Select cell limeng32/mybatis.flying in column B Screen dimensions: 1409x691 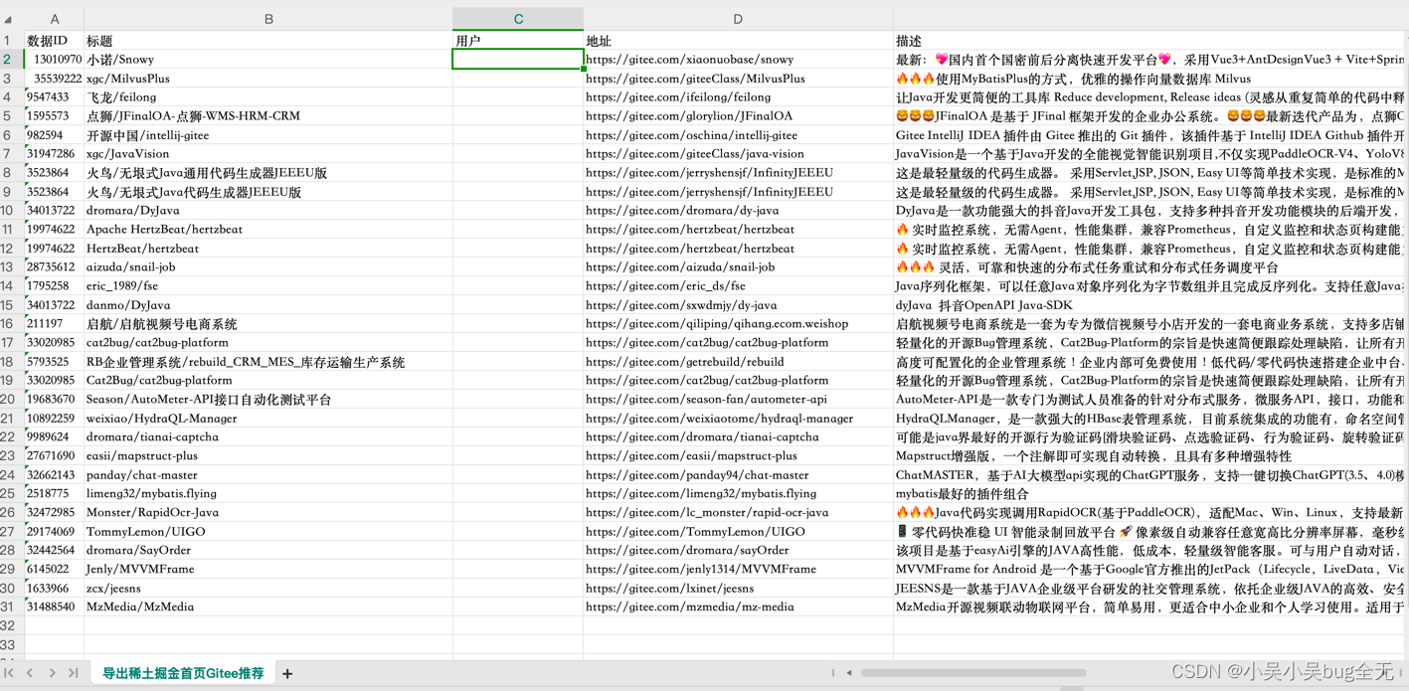[268, 494]
